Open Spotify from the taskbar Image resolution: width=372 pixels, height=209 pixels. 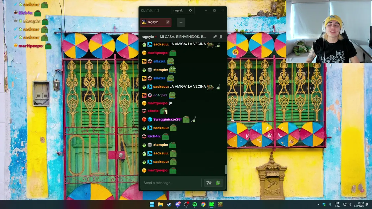[195, 204]
